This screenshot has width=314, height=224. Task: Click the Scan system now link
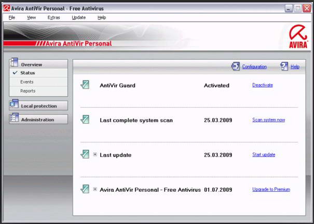tap(268, 120)
